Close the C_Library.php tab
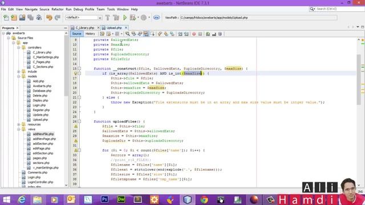 click(98, 28)
